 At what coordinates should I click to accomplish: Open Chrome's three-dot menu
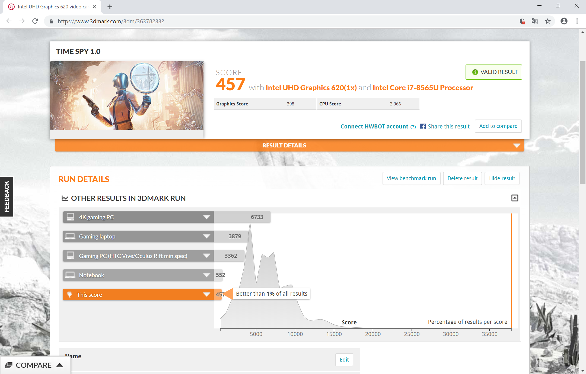577,21
